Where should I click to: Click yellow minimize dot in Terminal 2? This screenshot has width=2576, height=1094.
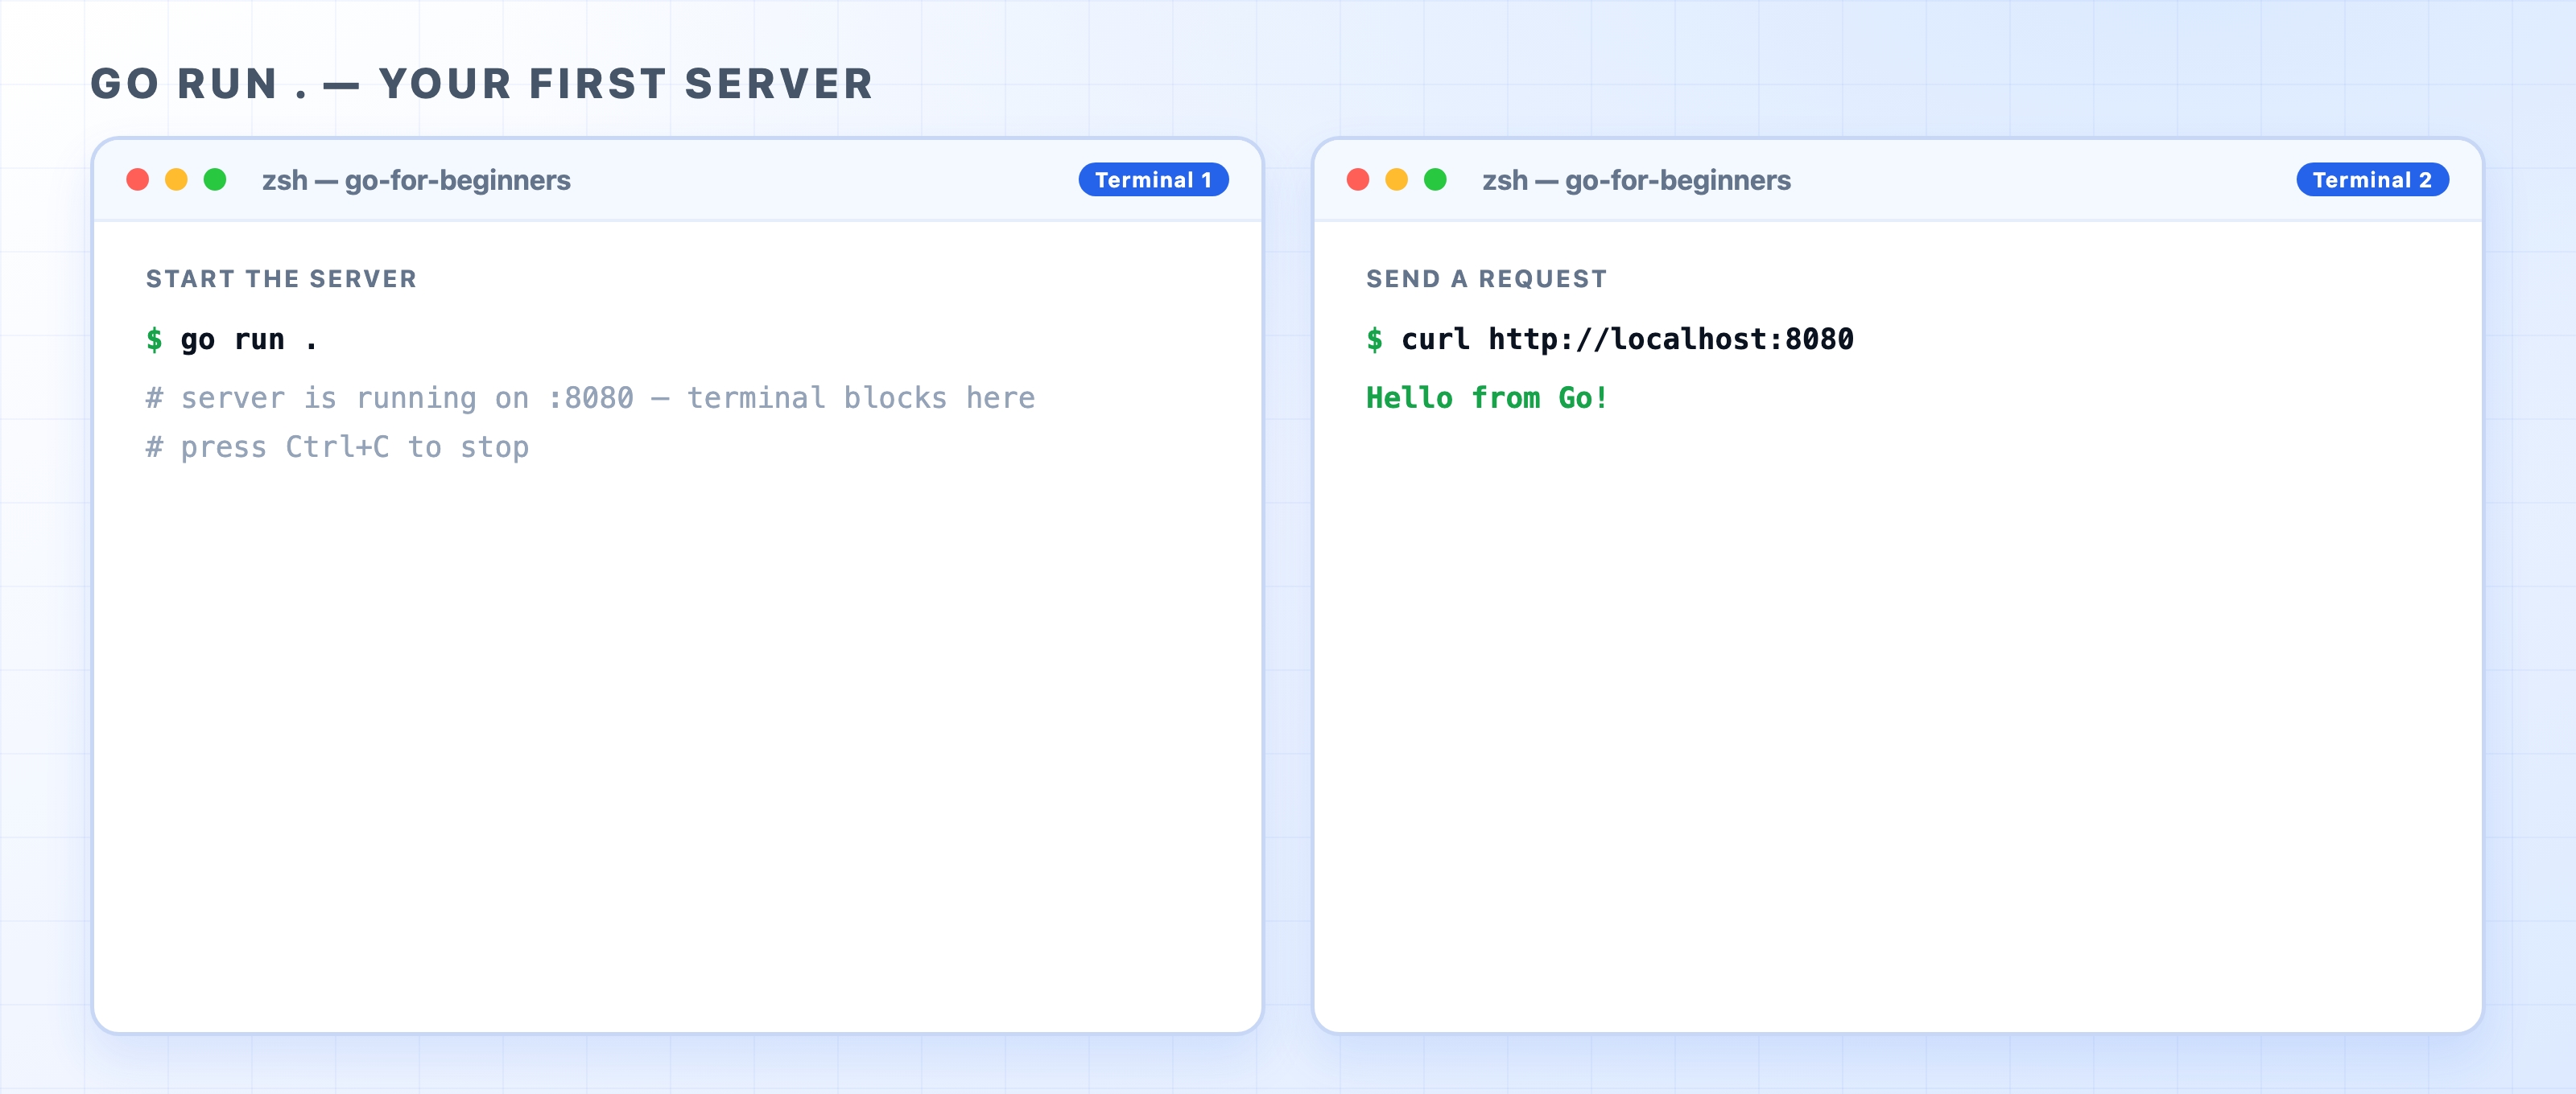tap(1396, 180)
